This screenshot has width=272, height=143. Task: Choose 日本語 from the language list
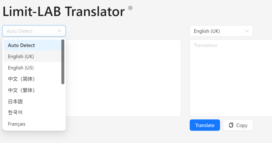click(15, 102)
